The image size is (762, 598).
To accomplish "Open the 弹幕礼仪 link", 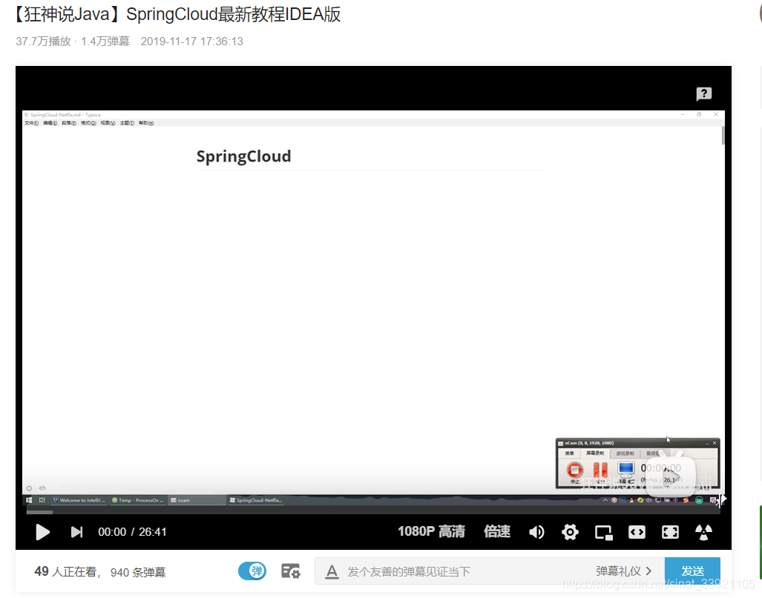I will pos(623,571).
